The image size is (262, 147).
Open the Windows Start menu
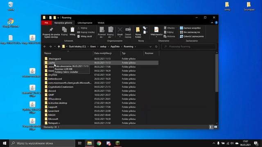5,143
